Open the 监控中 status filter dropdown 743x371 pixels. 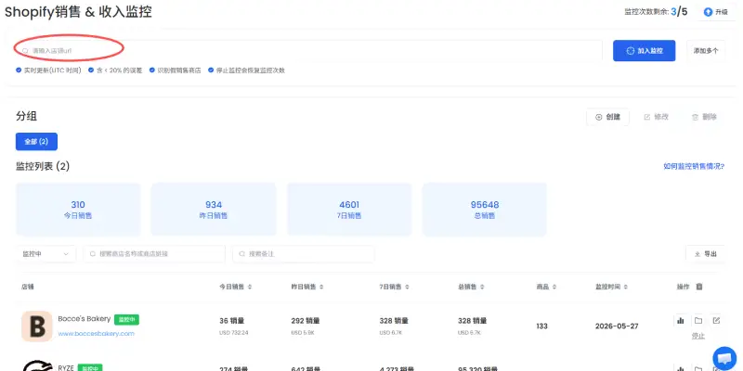(x=46, y=254)
